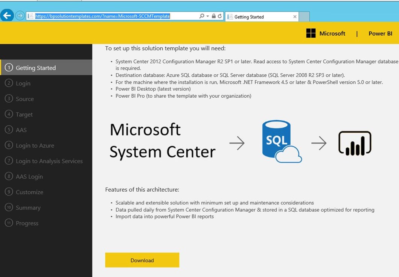Image resolution: width=399 pixels, height=277 pixels.
Task: Click the Microsoft header text
Action: coord(332,33)
